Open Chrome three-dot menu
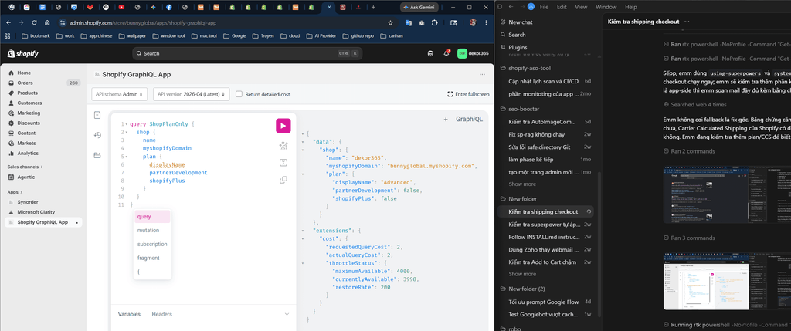791x331 pixels. click(486, 22)
